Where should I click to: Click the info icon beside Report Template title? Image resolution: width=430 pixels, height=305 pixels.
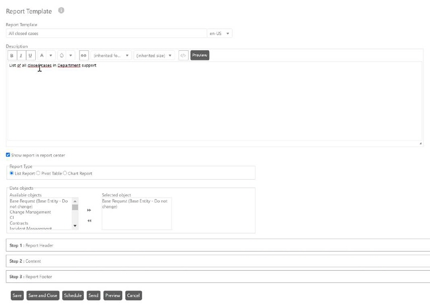61,11
